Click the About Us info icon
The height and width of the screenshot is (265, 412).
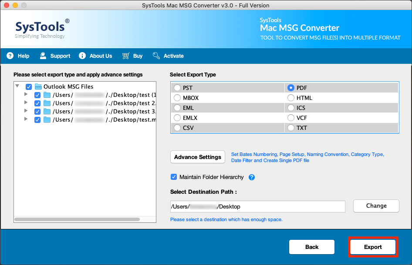click(82, 56)
